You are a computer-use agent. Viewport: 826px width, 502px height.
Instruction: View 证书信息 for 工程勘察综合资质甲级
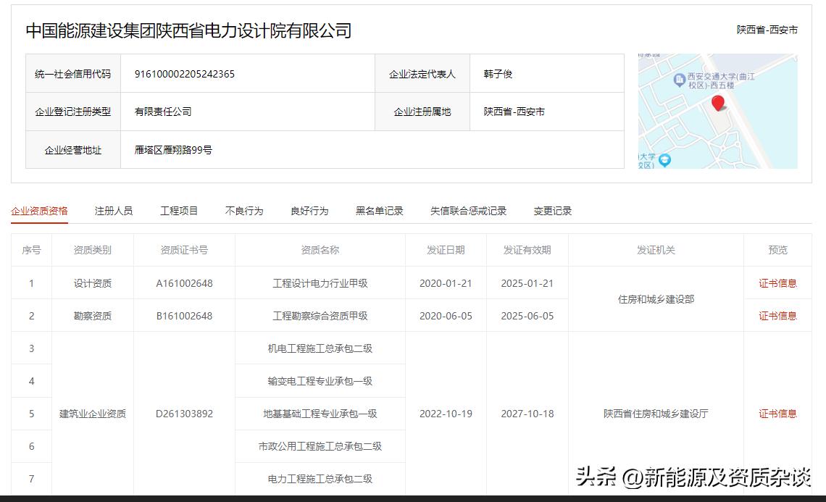(x=777, y=315)
